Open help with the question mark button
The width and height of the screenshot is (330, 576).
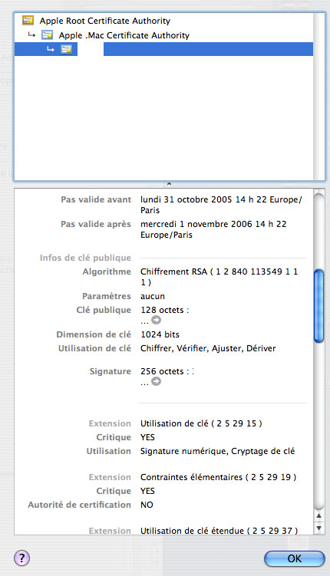[x=21, y=558]
